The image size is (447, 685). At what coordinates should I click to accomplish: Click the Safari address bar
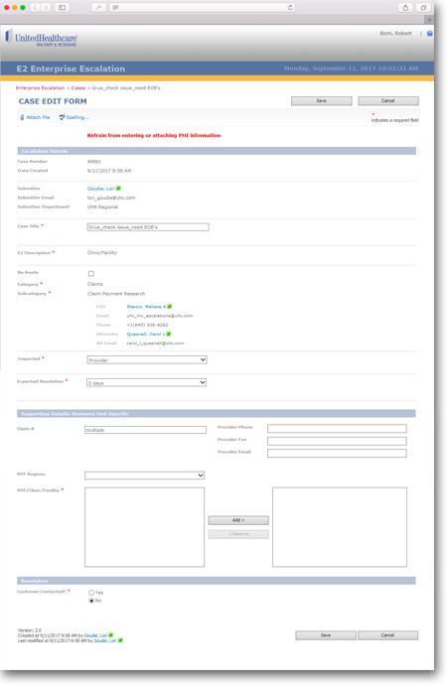coord(204,7)
